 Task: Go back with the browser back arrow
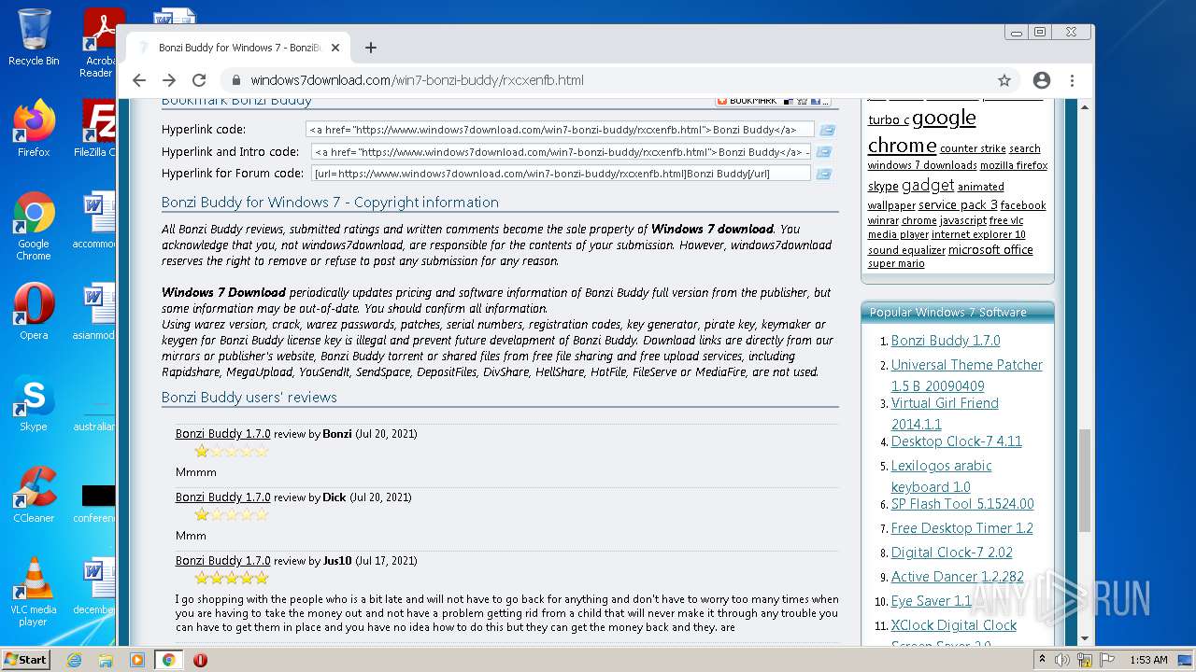pyautogui.click(x=139, y=80)
